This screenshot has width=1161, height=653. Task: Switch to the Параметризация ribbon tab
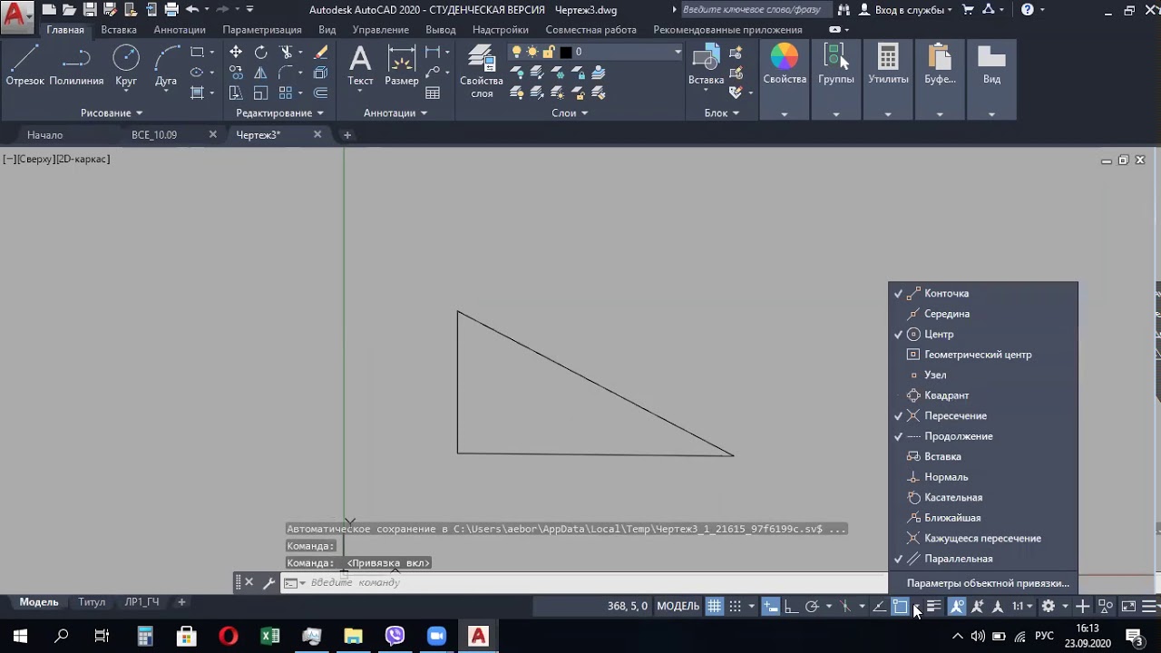(262, 30)
